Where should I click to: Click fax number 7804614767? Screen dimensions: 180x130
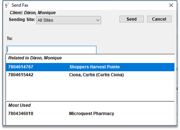pyautogui.click(x=21, y=67)
